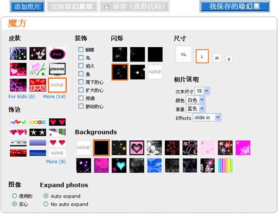Viewport: 278px width, 214px height.
Task: Enable the 鸟 decoration checkbox
Action: pyautogui.click(x=81, y=57)
